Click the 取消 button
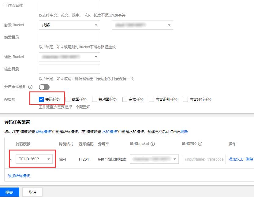This screenshot has width=254, height=197. (x=32, y=192)
